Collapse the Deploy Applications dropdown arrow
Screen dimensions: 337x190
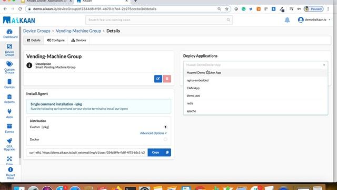pyautogui.click(x=324, y=65)
